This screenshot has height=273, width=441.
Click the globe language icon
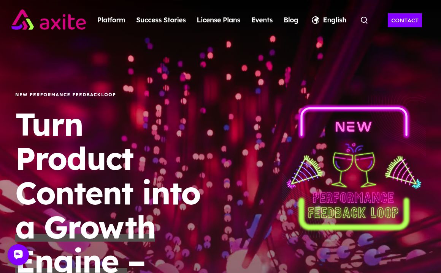(x=315, y=20)
